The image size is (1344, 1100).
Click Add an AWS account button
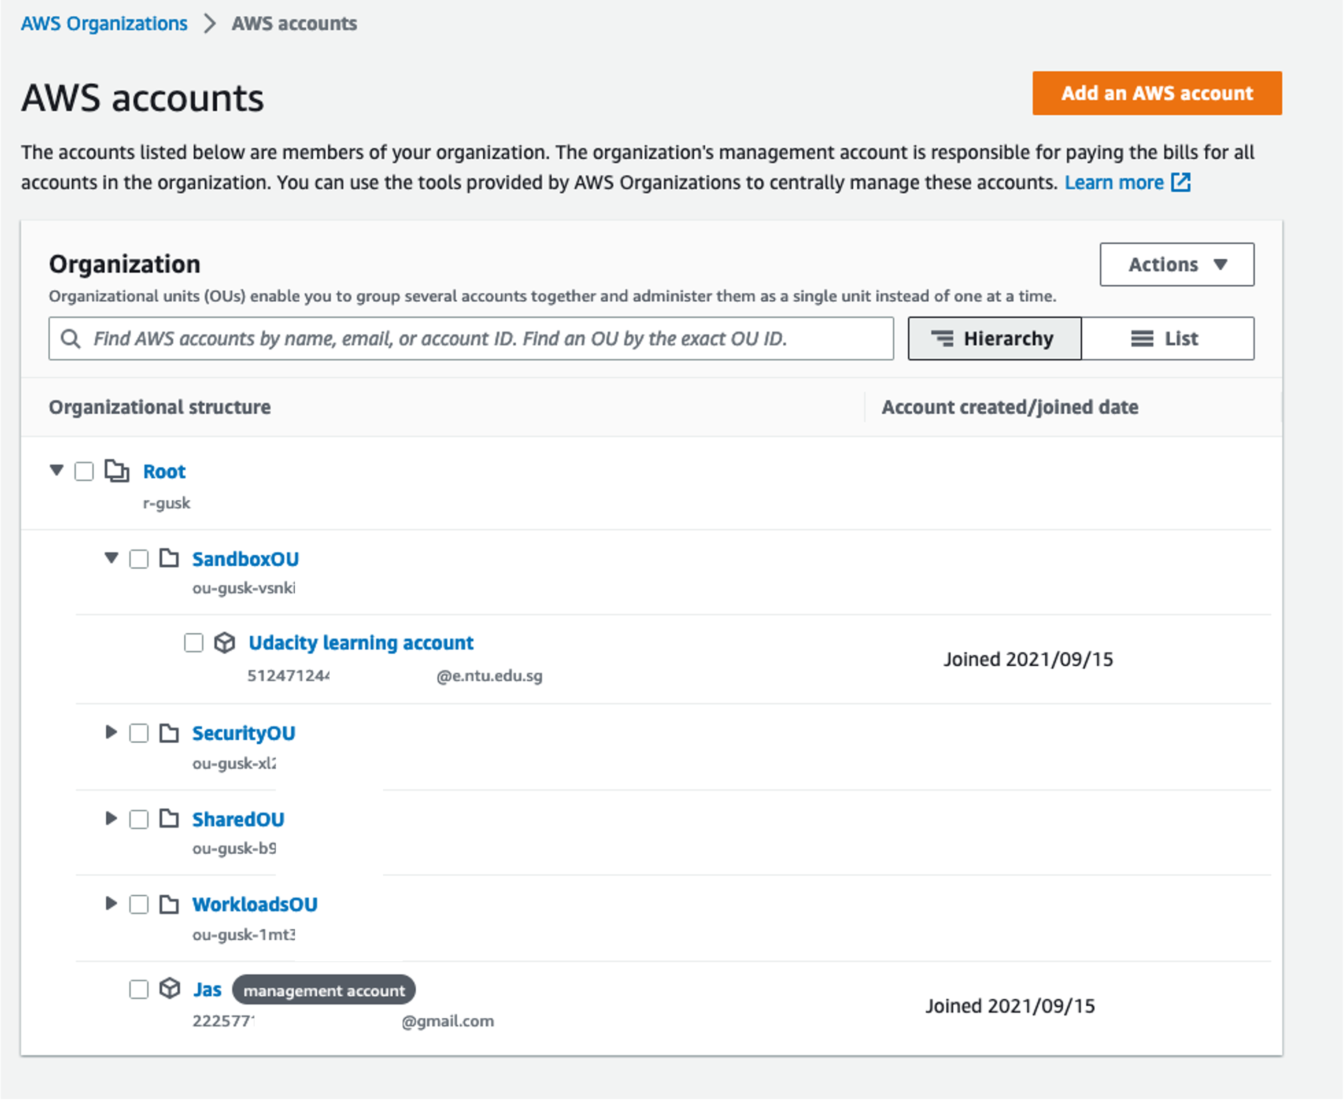[1156, 93]
